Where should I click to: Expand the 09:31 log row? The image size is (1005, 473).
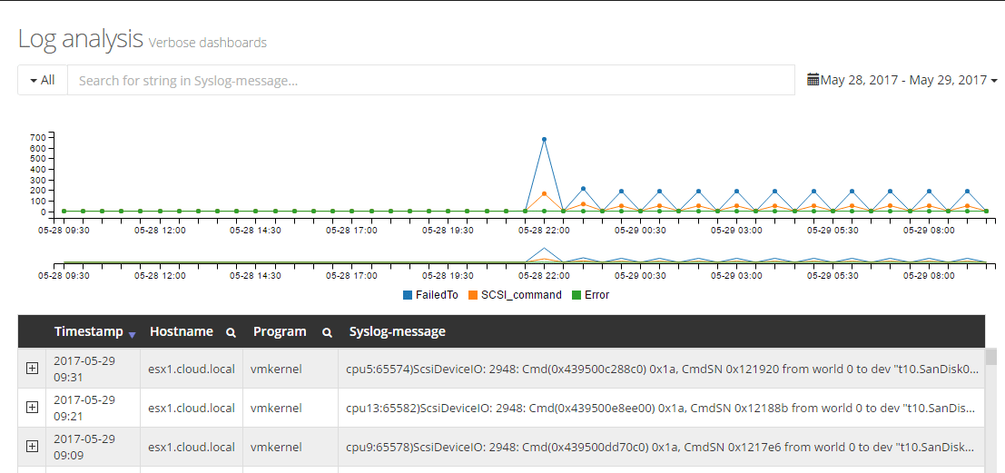pos(32,368)
